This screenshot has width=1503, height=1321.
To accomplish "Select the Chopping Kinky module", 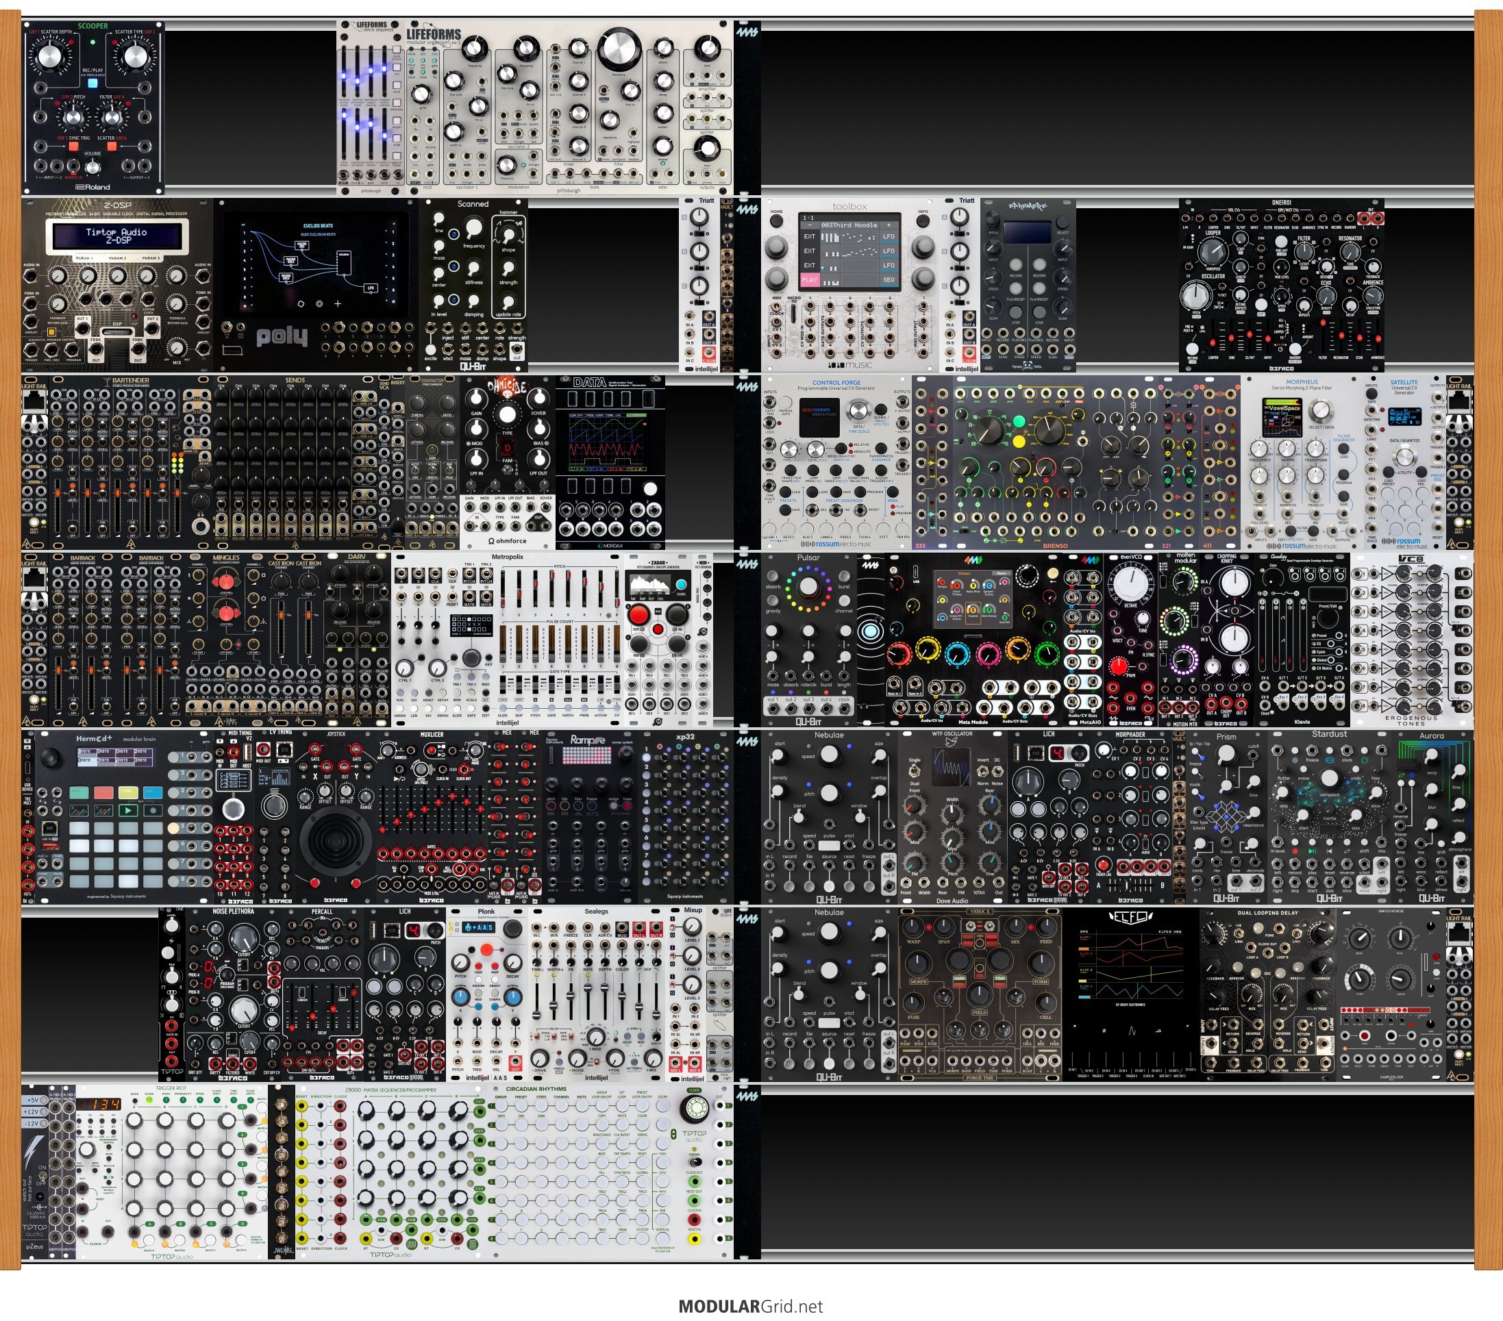I will (x=1226, y=640).
